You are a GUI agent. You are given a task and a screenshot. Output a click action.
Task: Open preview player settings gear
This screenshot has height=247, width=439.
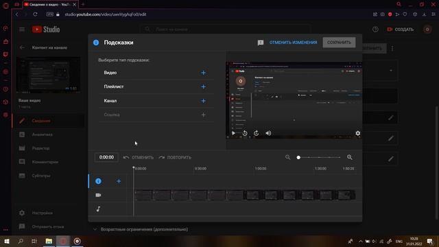click(358, 133)
